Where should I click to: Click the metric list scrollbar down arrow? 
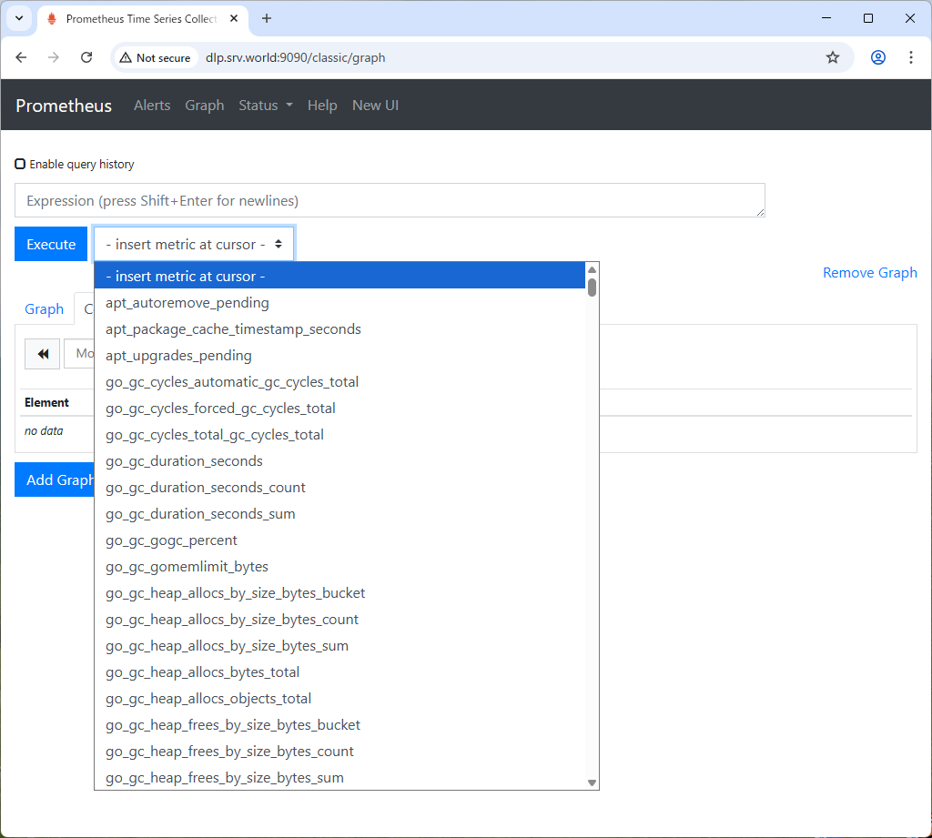pos(592,782)
